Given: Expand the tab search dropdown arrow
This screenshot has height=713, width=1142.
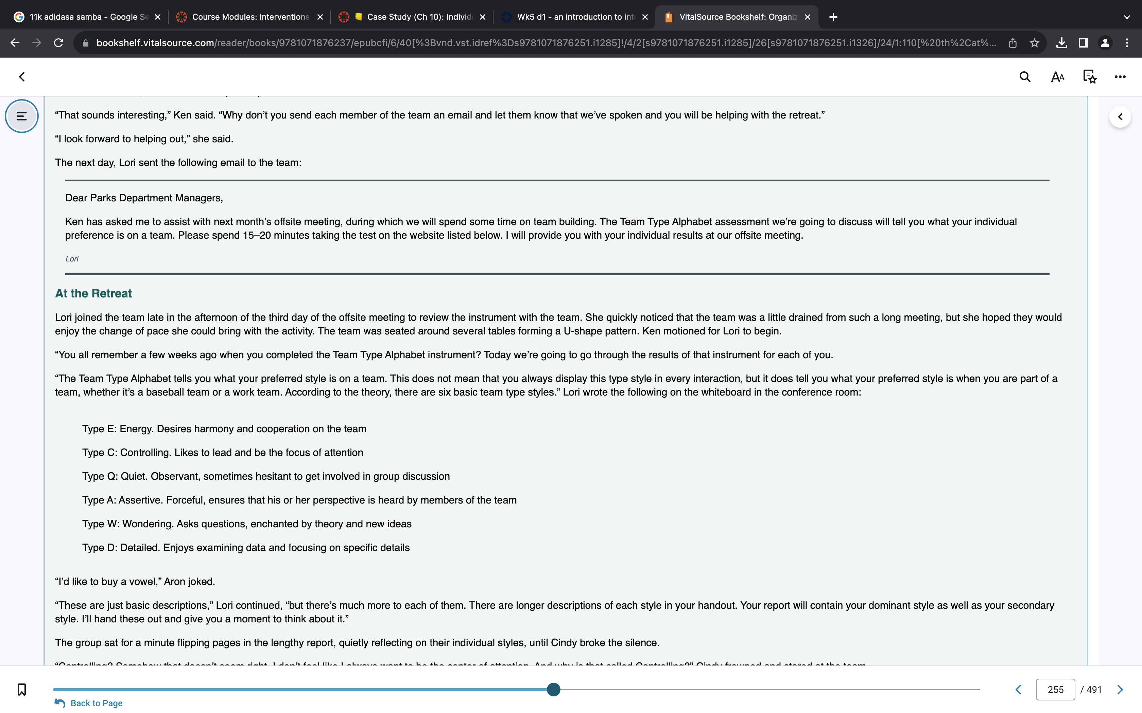Looking at the screenshot, I should [1127, 17].
